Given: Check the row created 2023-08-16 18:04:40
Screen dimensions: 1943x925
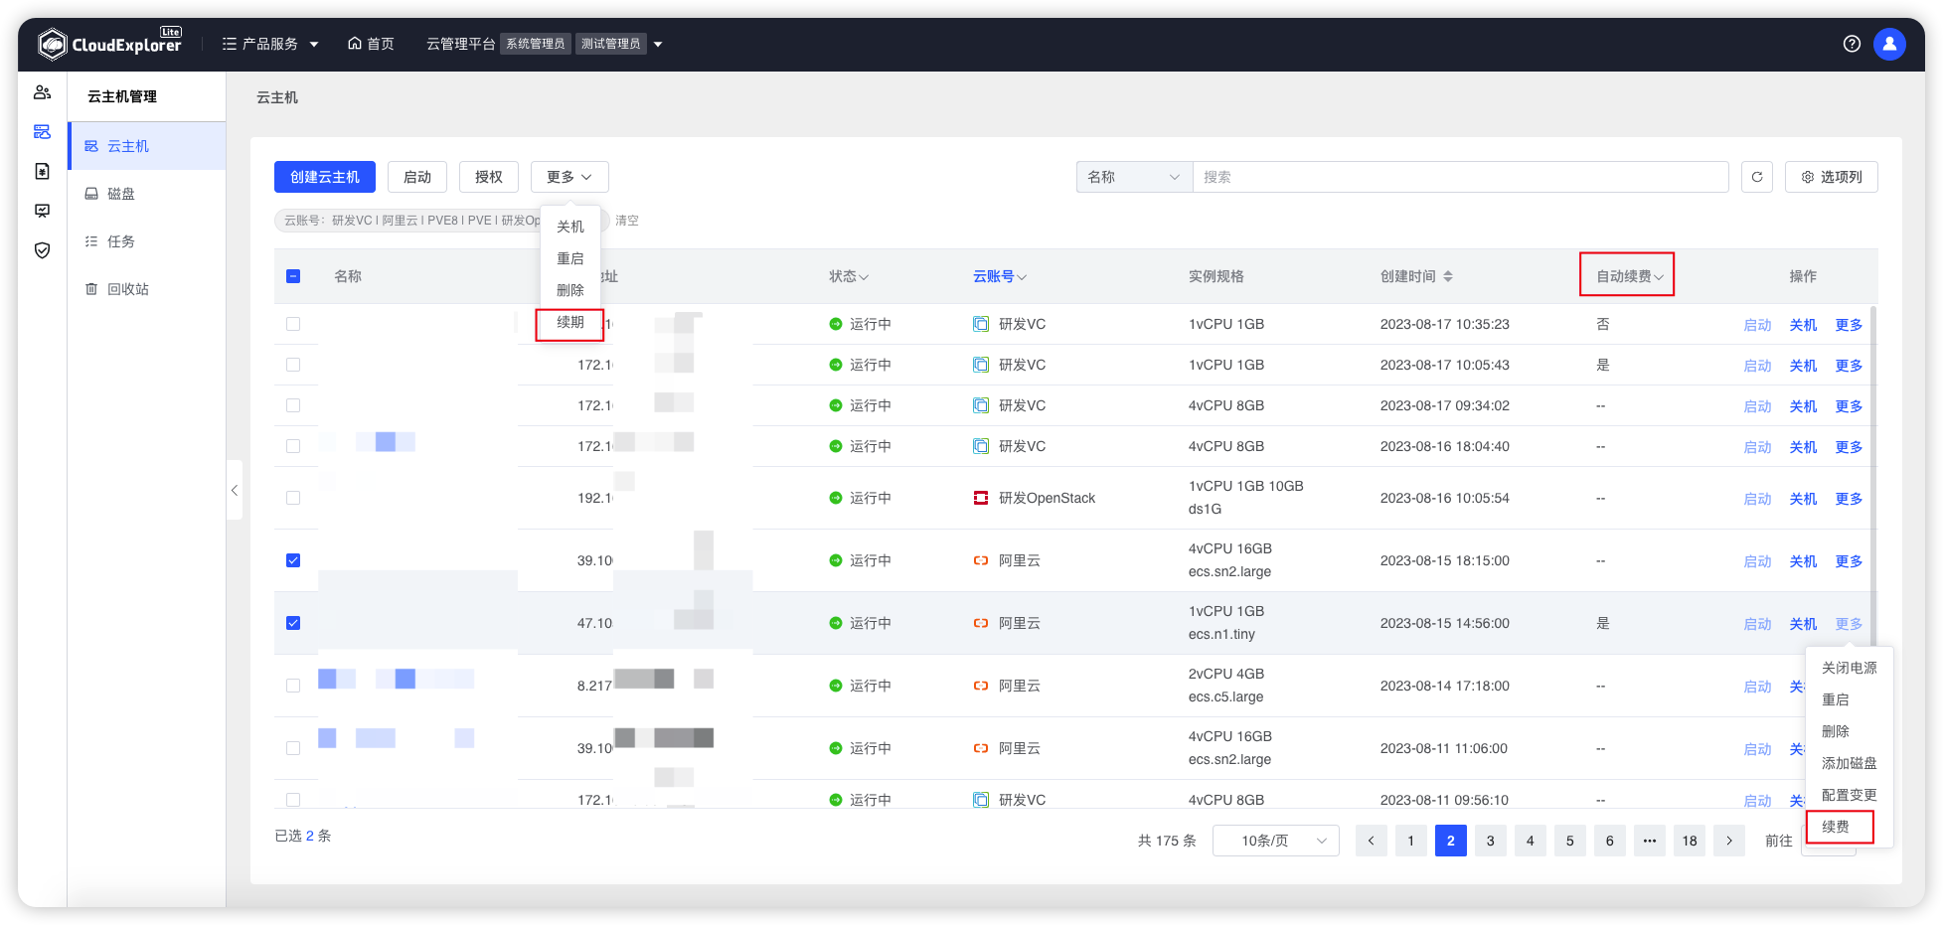Looking at the screenshot, I should tap(293, 446).
